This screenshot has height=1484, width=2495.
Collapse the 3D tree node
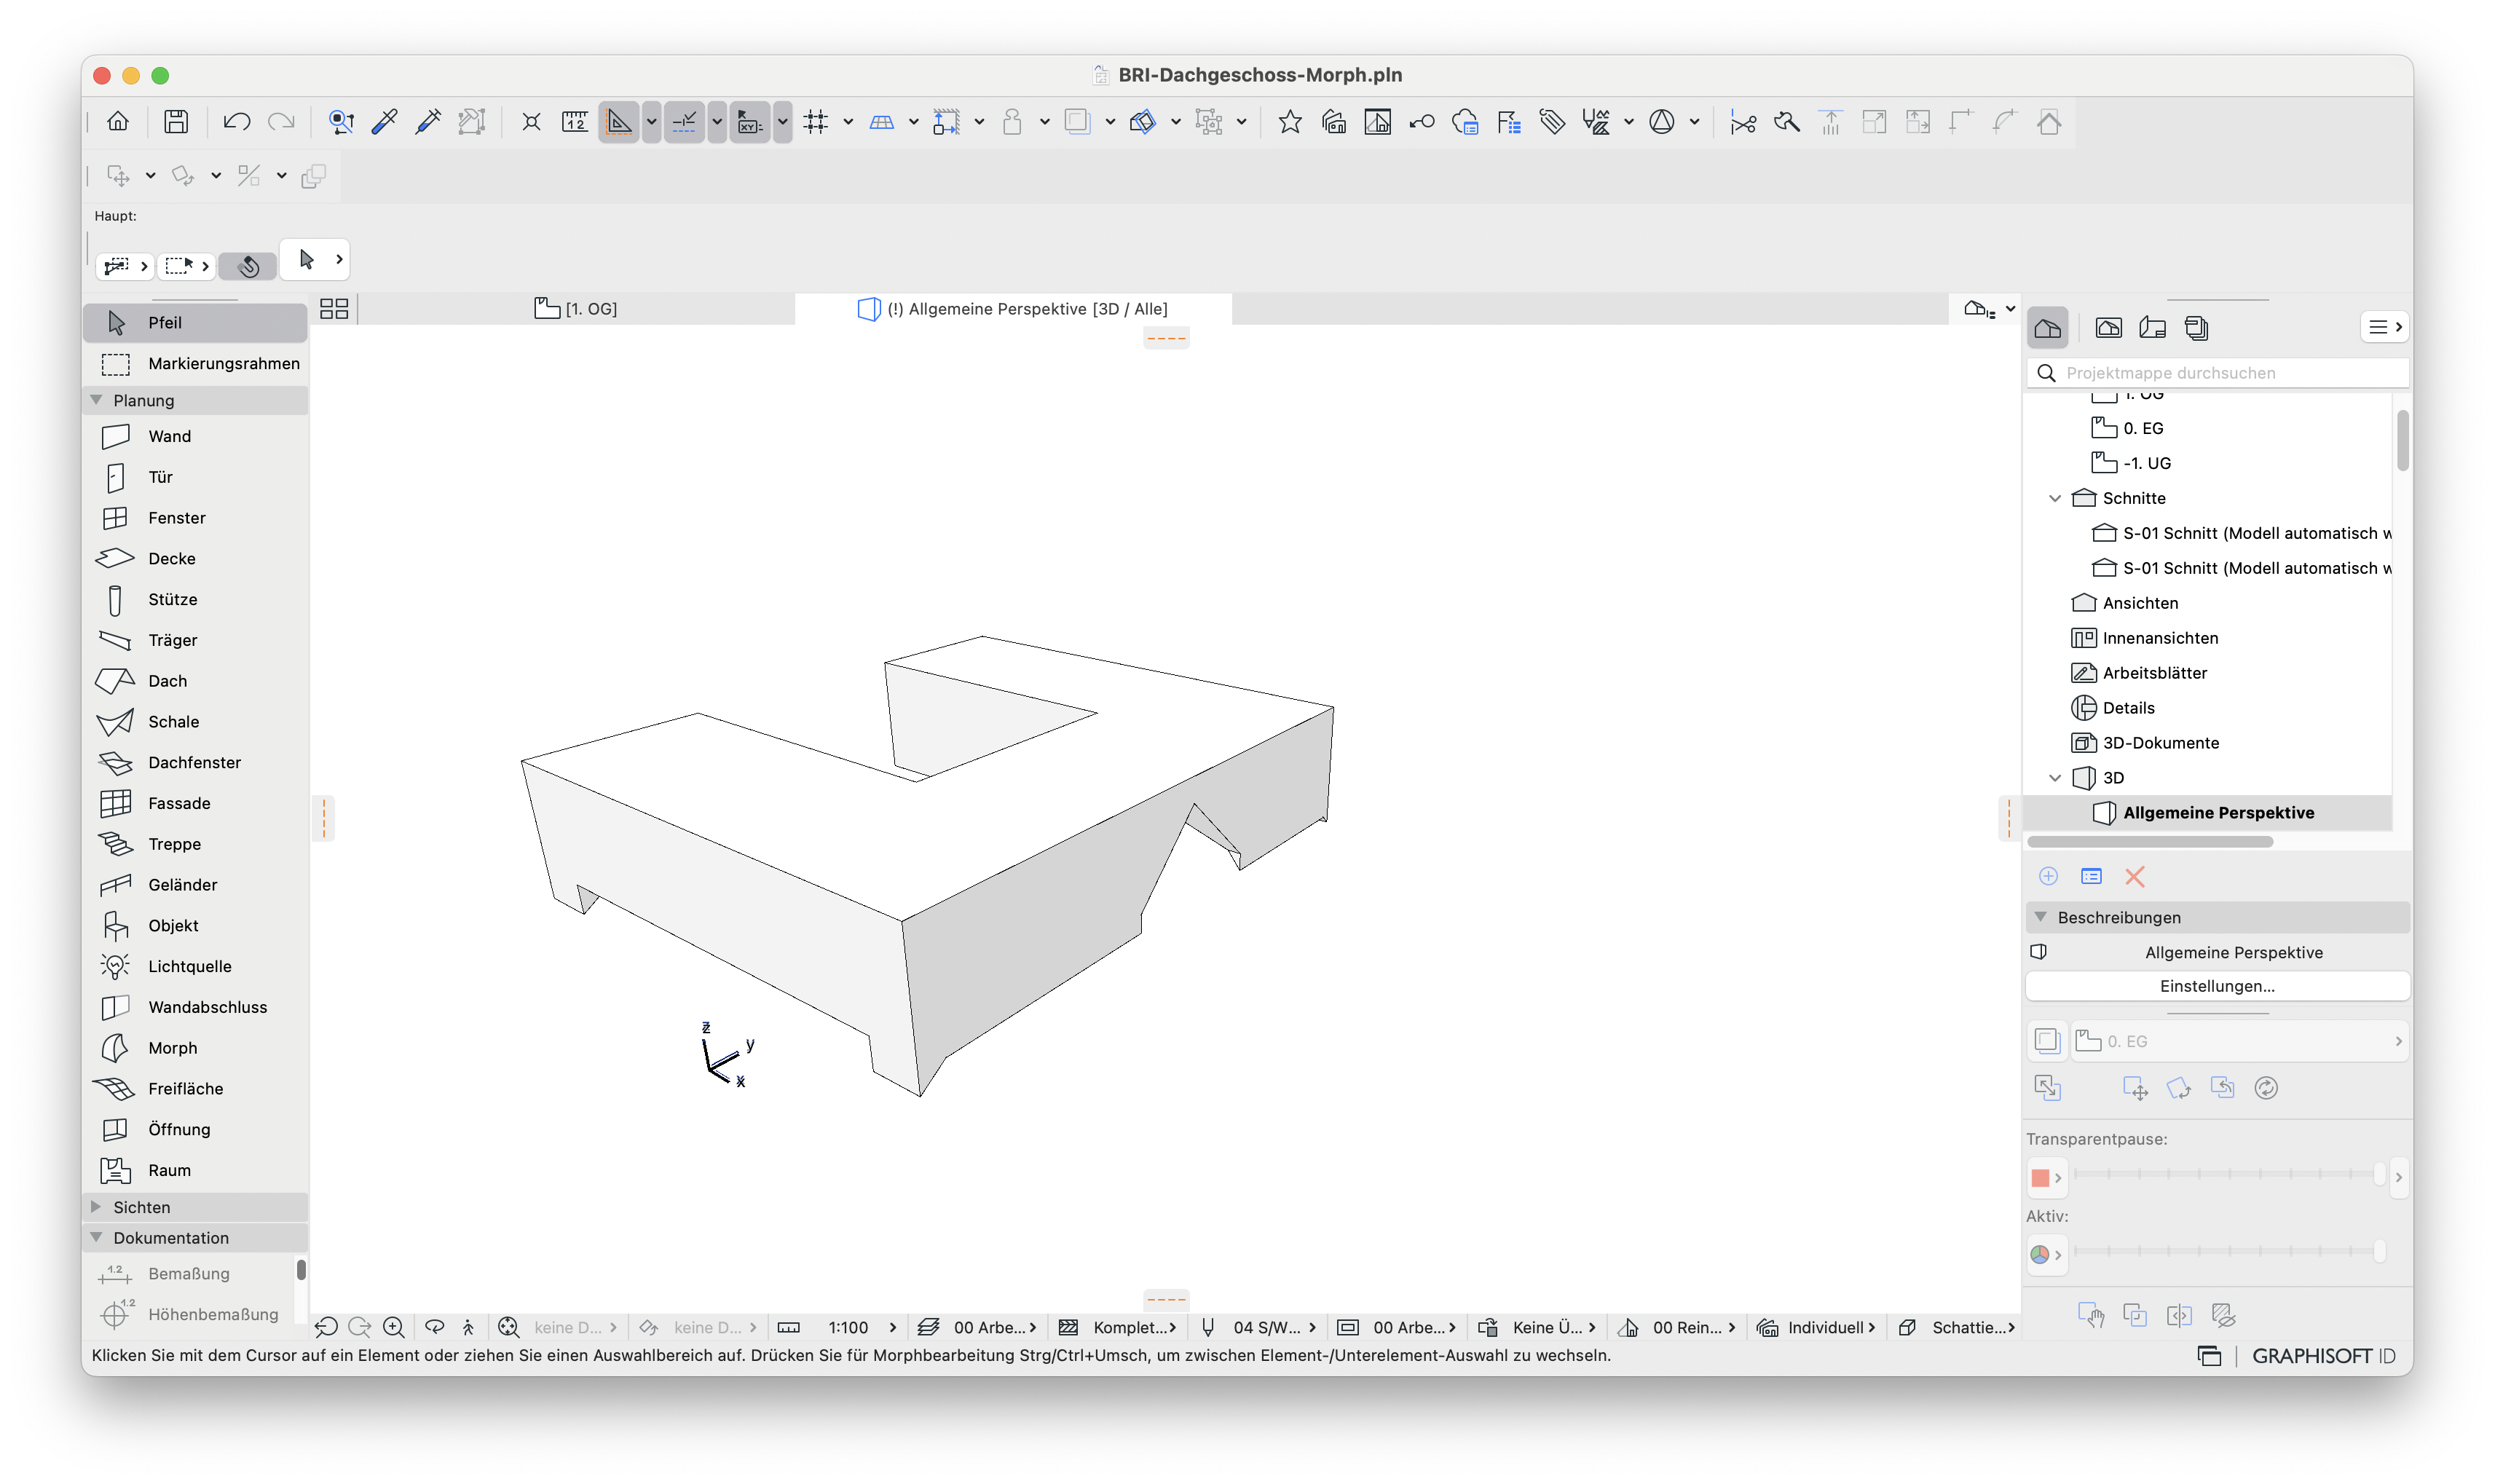(x=2055, y=778)
